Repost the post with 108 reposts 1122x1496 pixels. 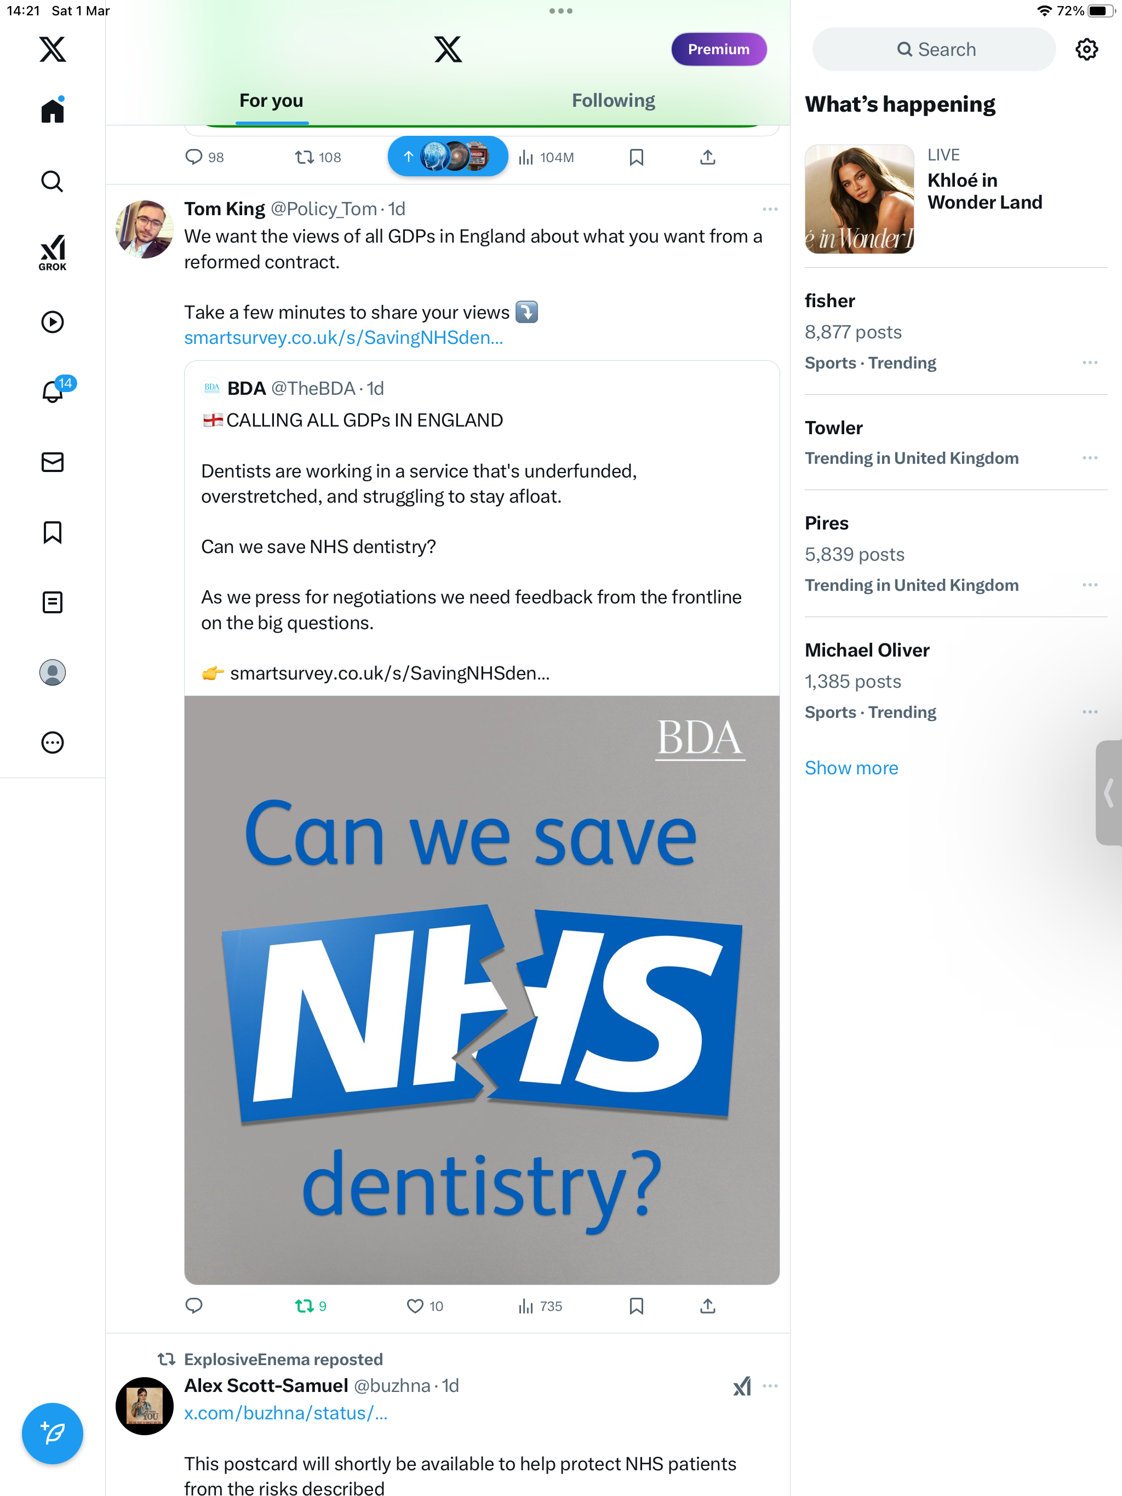coord(317,158)
